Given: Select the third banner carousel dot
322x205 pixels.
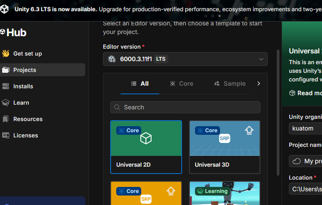Looking at the screenshot, I should click(x=220, y=16).
